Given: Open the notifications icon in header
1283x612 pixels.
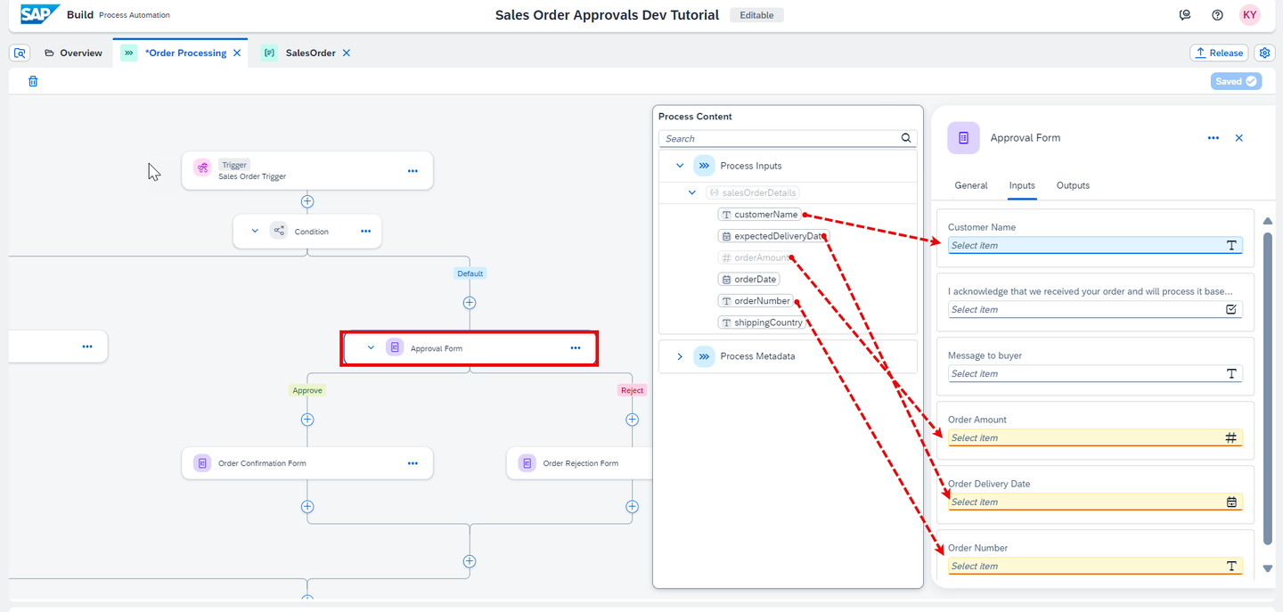Looking at the screenshot, I should click(1185, 15).
